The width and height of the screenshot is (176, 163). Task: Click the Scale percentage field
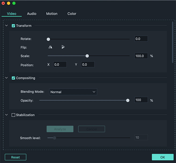[x=141, y=56]
